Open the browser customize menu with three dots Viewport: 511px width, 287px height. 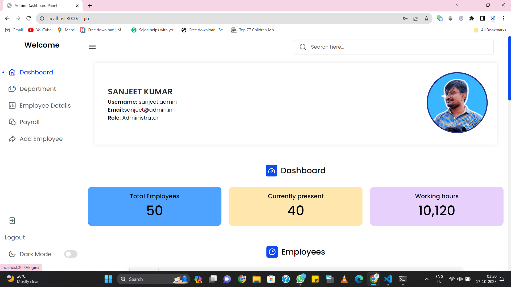tap(504, 18)
